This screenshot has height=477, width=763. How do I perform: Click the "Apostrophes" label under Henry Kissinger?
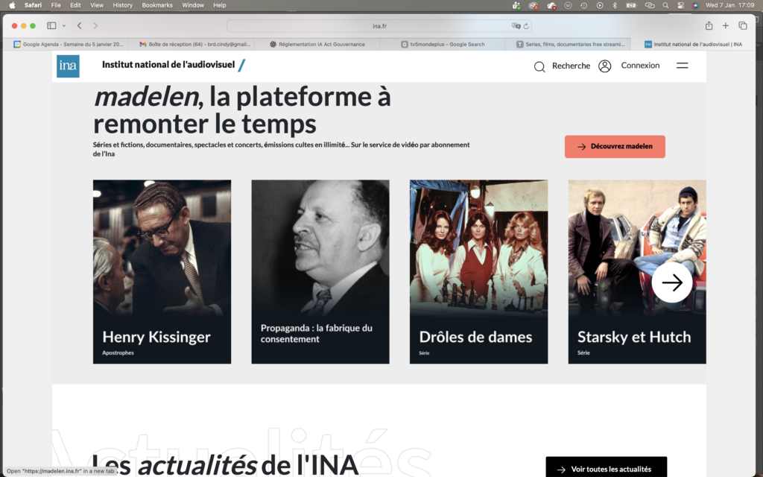[x=118, y=353]
